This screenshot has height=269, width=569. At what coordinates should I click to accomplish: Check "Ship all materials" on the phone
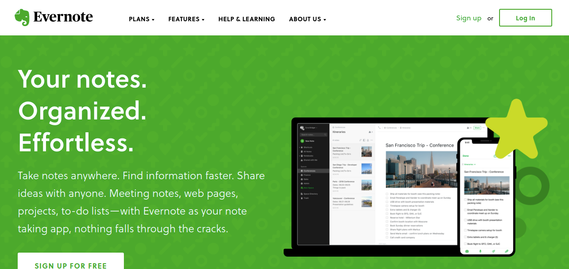point(466,200)
